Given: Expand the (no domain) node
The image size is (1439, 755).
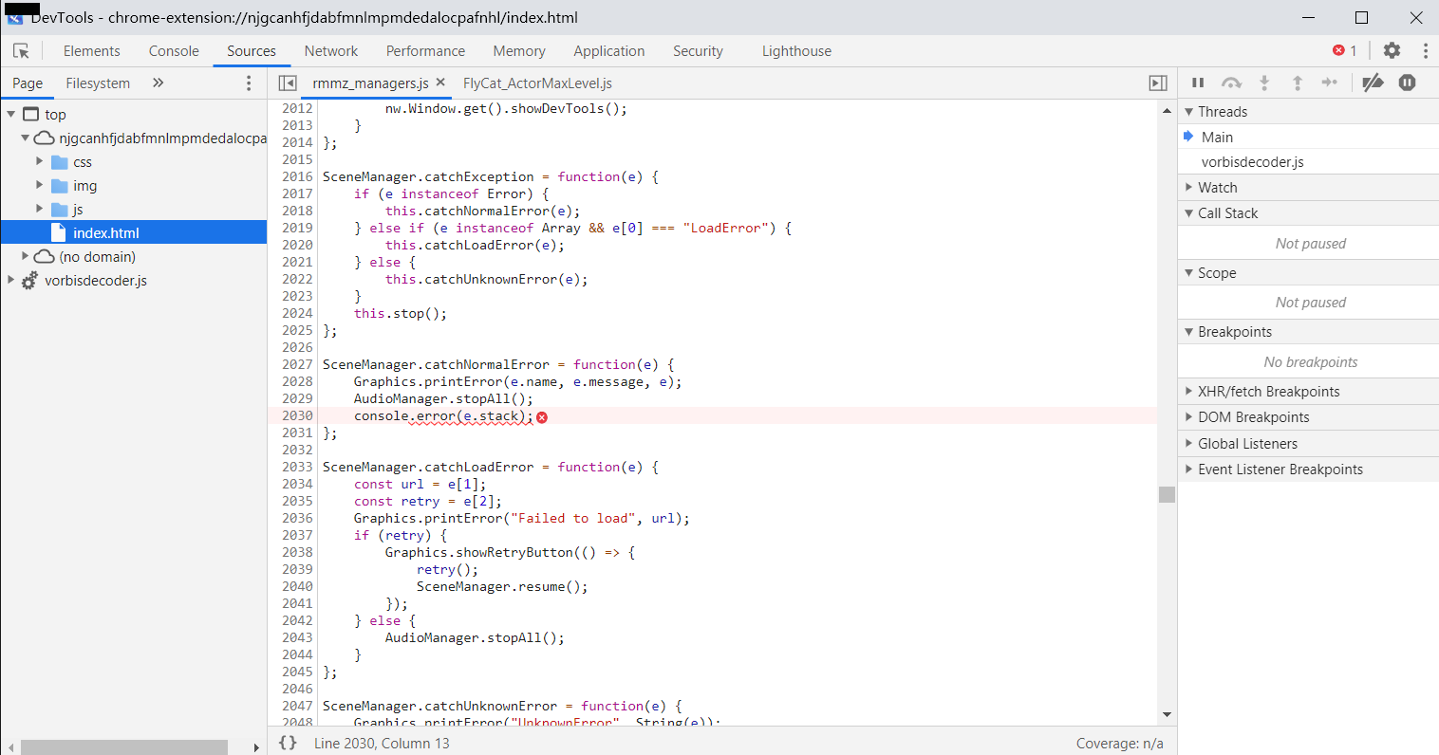Looking at the screenshot, I should tap(26, 257).
